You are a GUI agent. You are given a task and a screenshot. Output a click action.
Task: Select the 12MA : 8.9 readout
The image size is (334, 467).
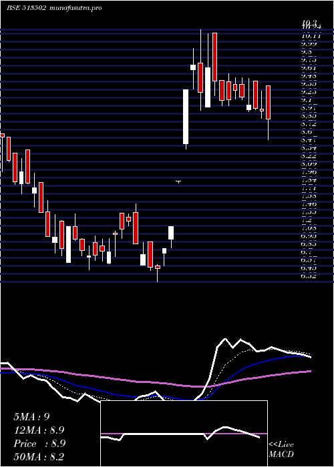pos(39,430)
